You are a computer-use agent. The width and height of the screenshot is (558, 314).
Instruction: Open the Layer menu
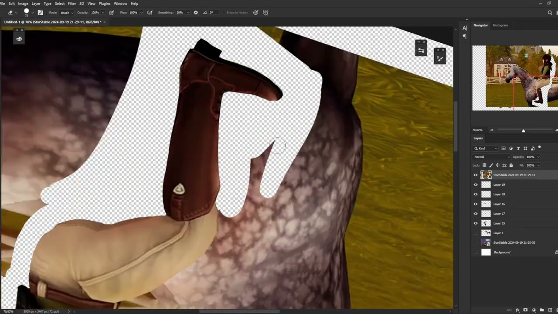pyautogui.click(x=36, y=3)
